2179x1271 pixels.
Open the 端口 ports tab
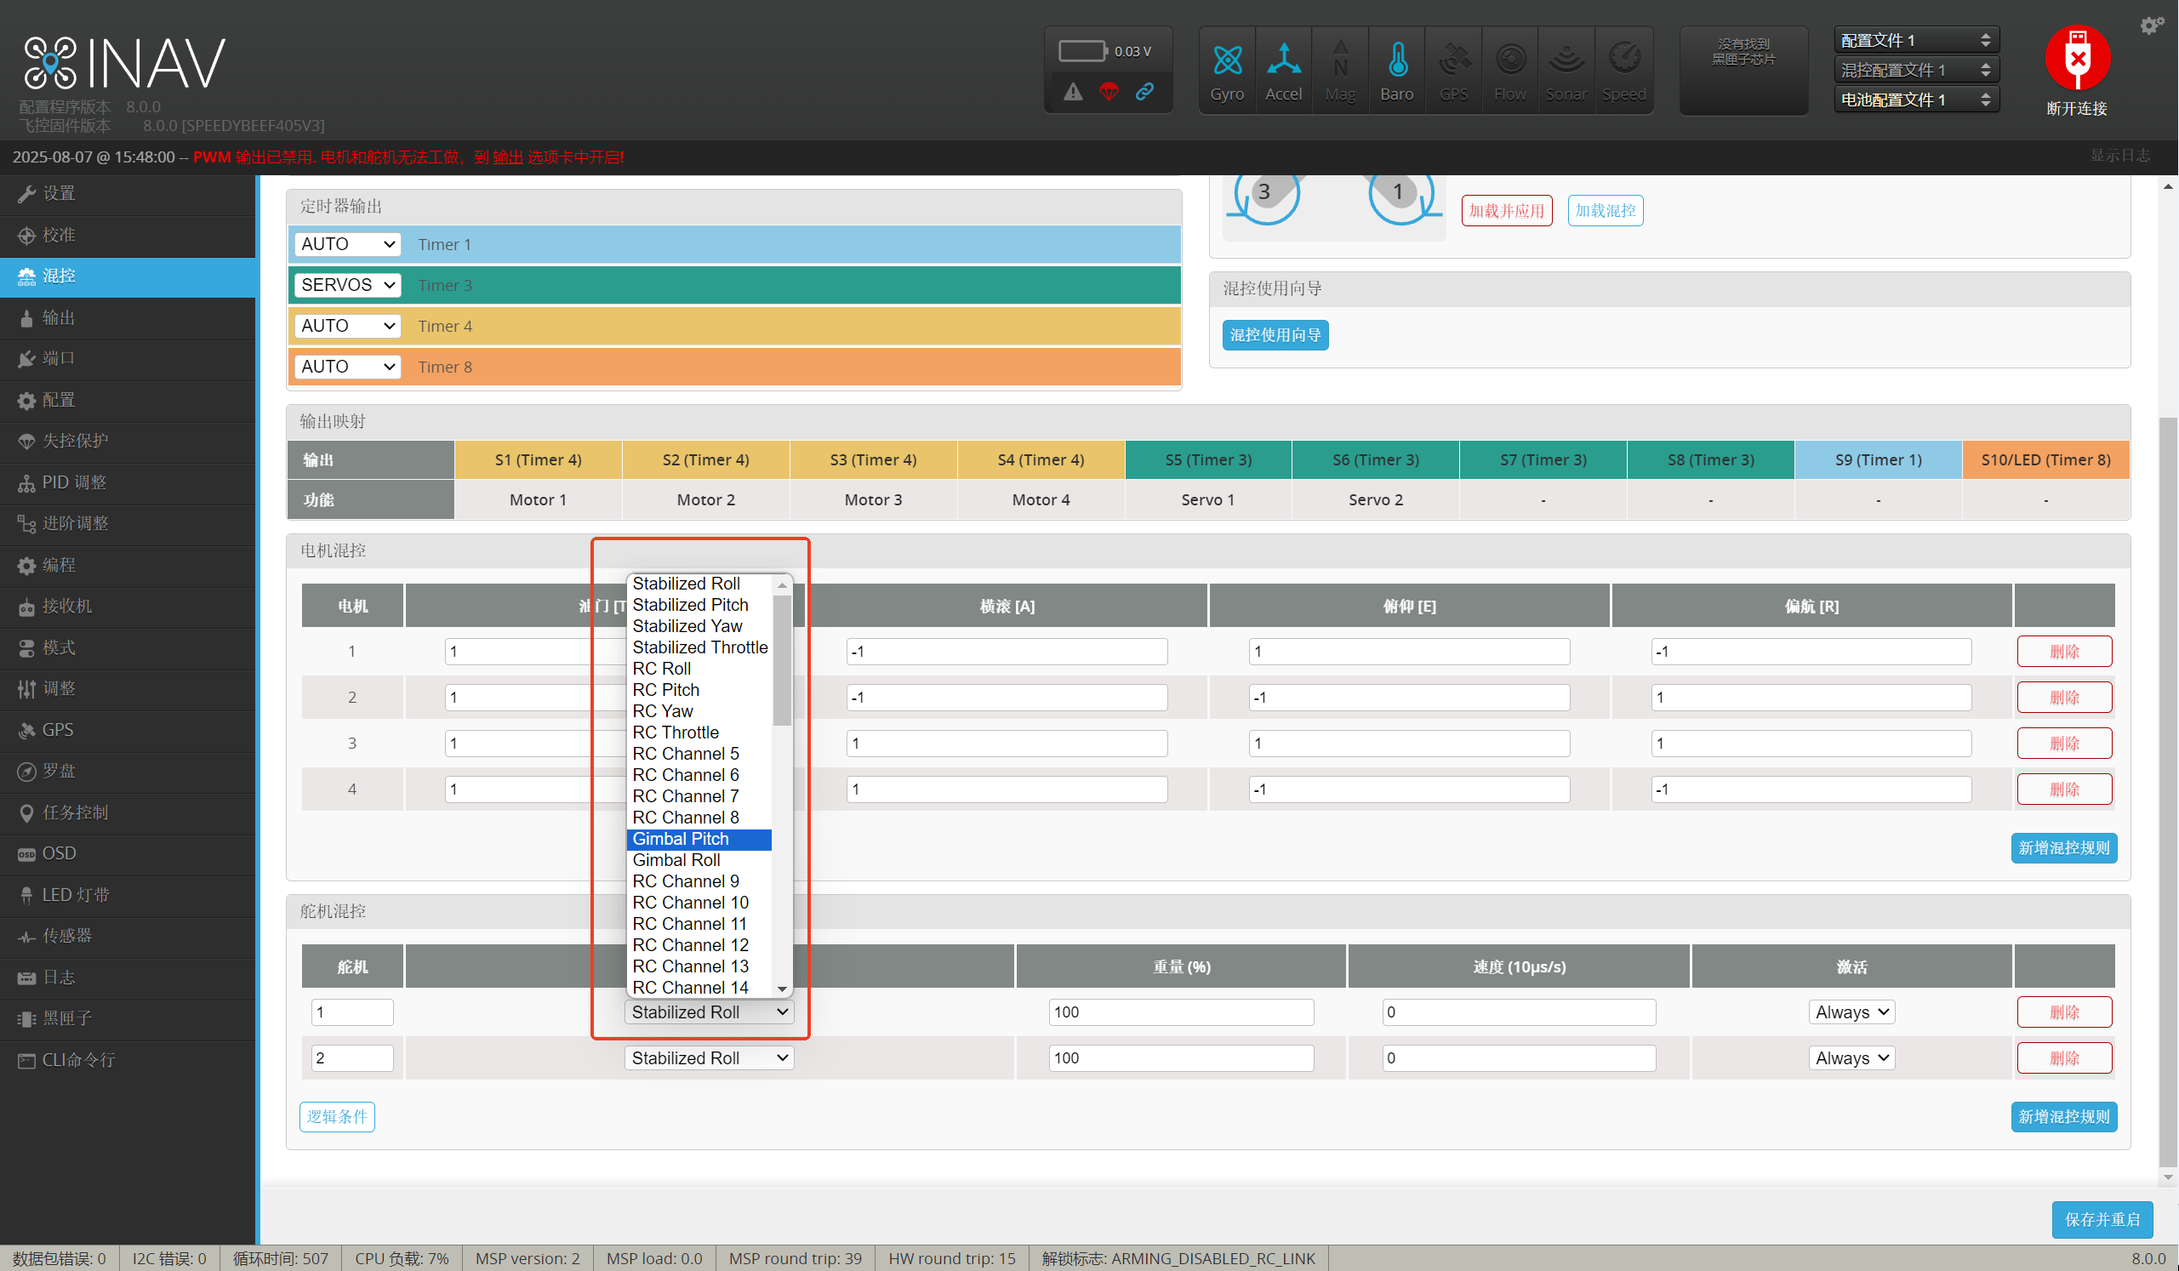pos(128,359)
